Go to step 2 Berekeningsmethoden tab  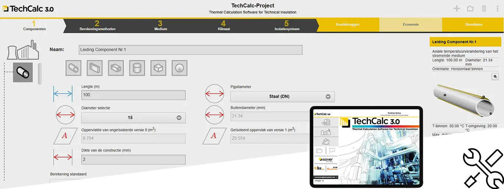97,26
